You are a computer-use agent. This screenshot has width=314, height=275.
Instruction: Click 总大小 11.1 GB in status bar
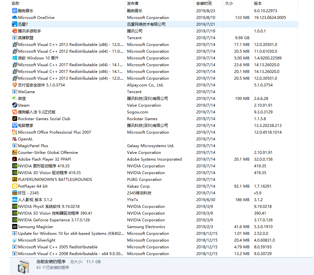pos(85,262)
